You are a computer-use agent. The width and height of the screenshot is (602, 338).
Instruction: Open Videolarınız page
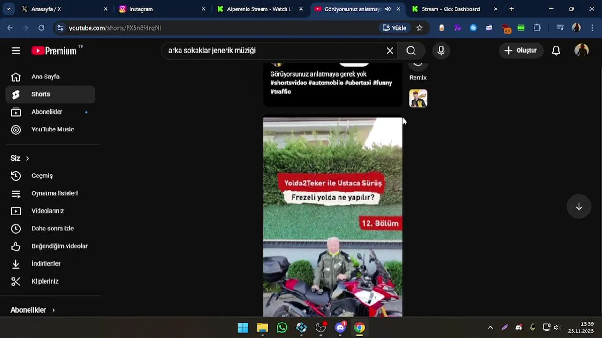pyautogui.click(x=50, y=211)
